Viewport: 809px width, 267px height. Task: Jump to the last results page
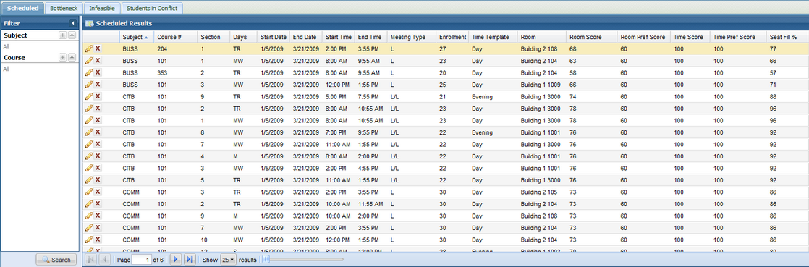190,260
